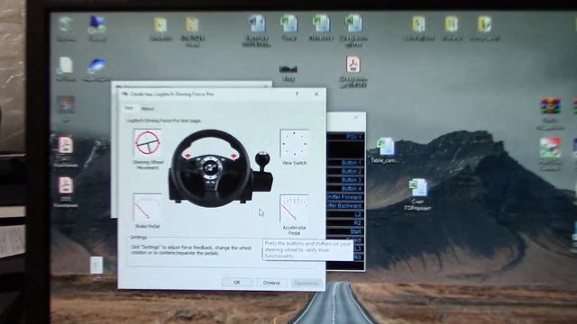Click the Steering Wheel Movement indicator

[148, 143]
